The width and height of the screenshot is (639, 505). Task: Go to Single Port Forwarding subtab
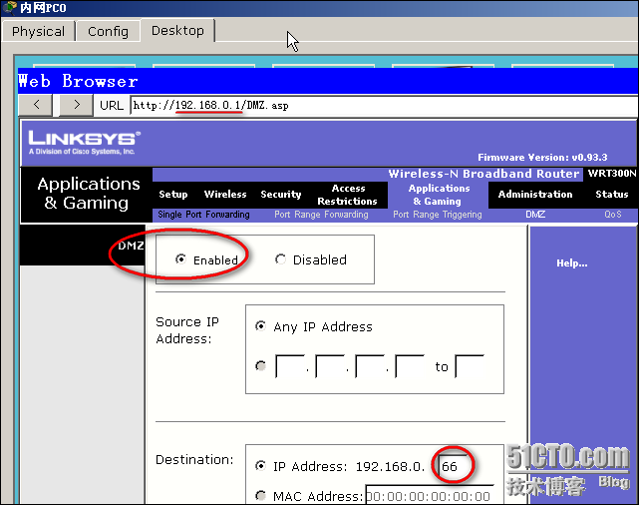(x=203, y=215)
